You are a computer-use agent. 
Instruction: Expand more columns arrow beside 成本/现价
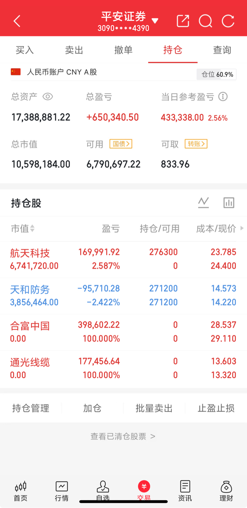point(242,228)
